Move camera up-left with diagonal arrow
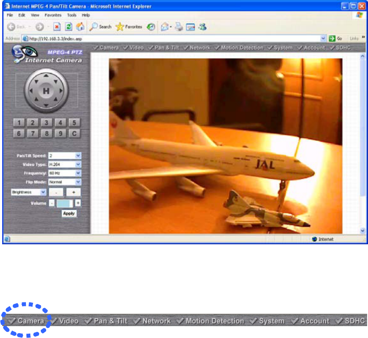The image size is (368, 338). coord(36,81)
